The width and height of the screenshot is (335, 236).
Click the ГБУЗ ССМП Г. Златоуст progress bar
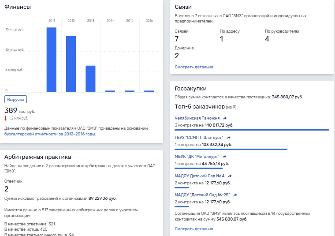tap(231, 149)
